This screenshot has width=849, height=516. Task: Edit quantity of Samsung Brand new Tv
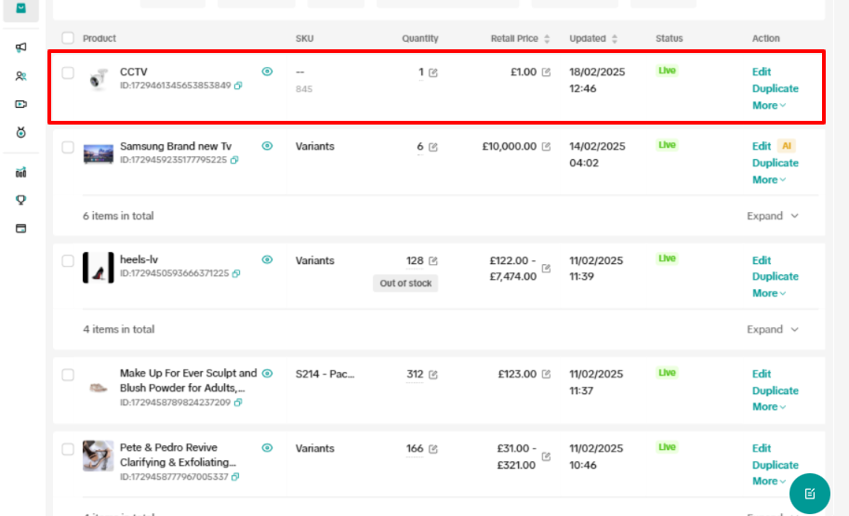[433, 147]
